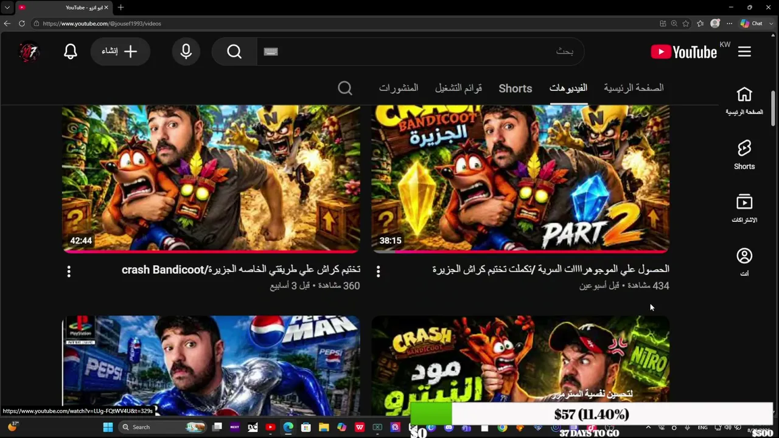Add this page to browser favorites
779x438 pixels.
(686, 23)
